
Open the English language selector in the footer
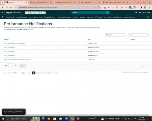point(25,73)
